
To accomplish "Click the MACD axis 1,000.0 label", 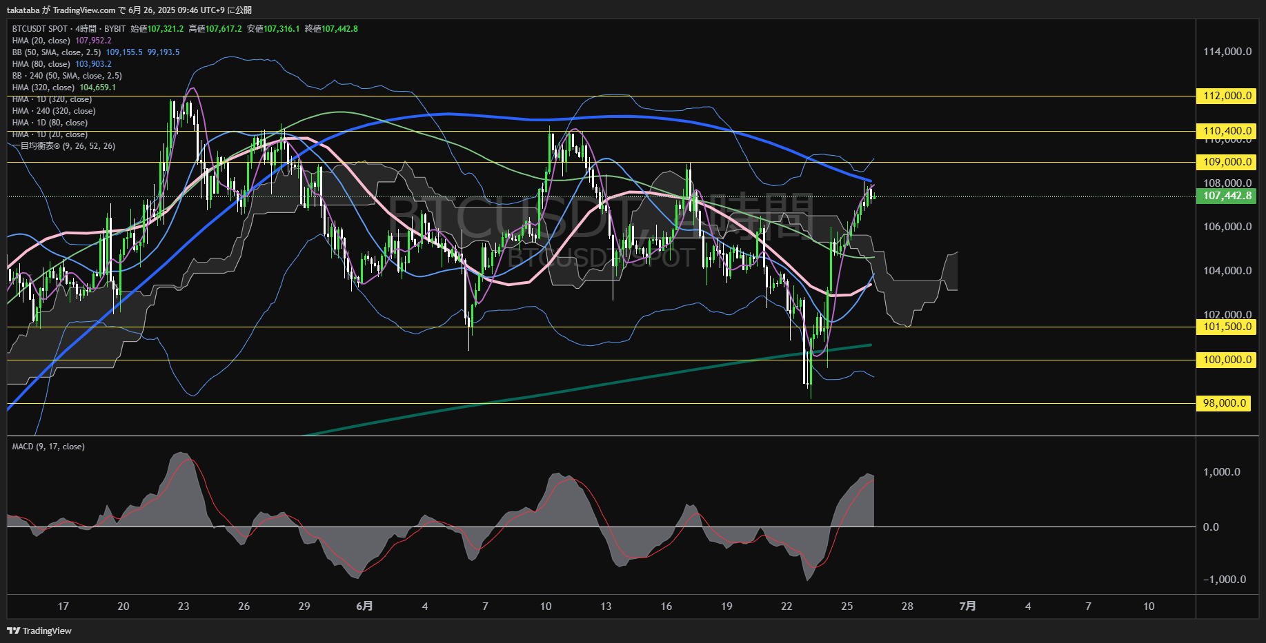I will [x=1222, y=472].
